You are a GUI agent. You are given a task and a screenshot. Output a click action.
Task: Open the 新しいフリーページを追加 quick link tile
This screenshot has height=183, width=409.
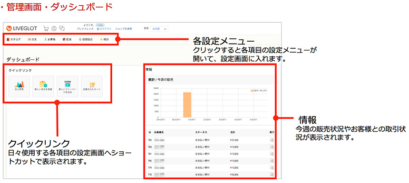[x=68, y=86]
